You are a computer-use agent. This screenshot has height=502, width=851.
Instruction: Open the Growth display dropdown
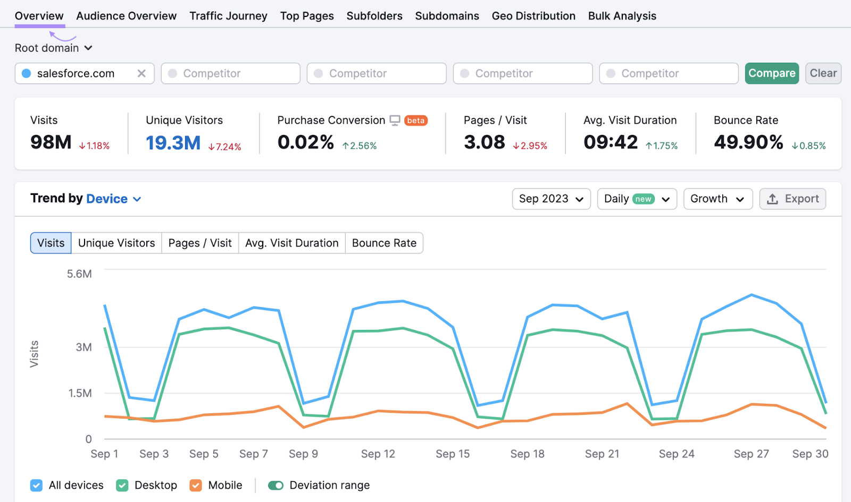[717, 199]
